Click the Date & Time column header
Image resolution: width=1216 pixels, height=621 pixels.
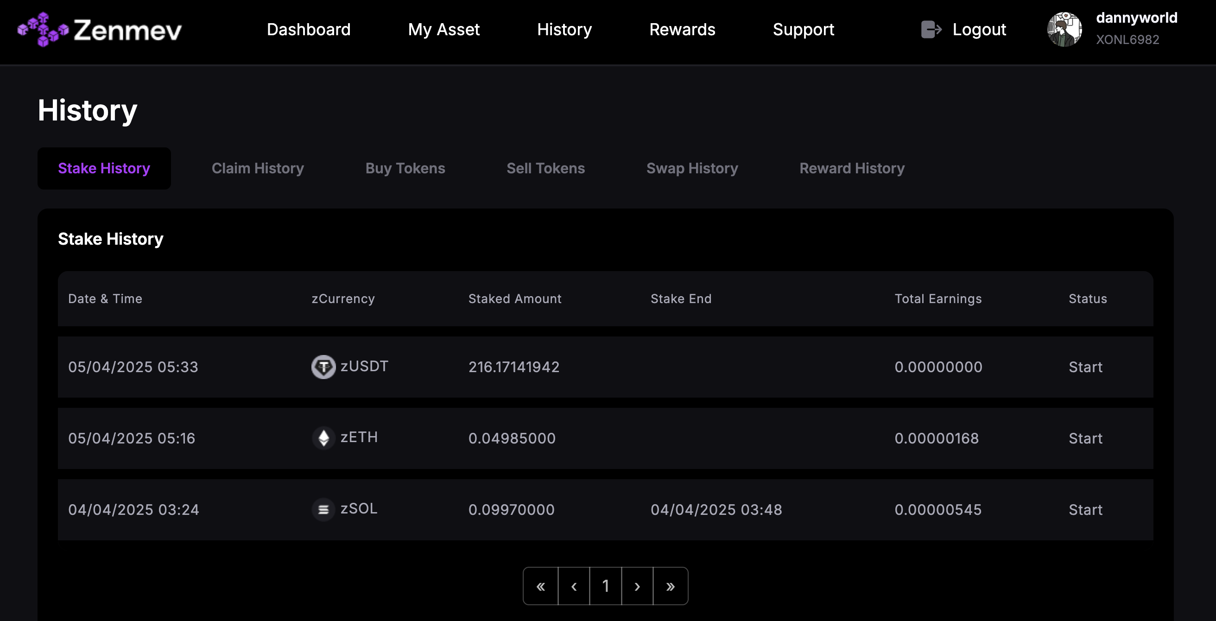(105, 299)
